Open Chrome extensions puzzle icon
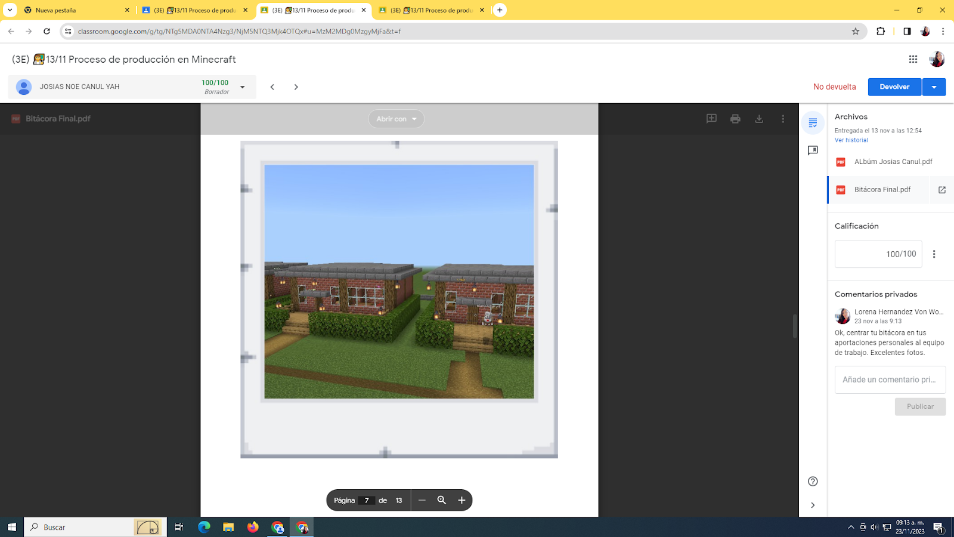Image resolution: width=954 pixels, height=537 pixels. coord(881,31)
